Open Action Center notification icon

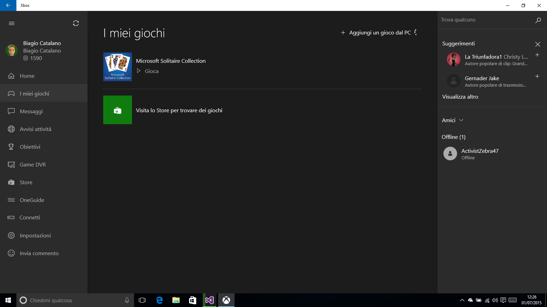click(503, 300)
